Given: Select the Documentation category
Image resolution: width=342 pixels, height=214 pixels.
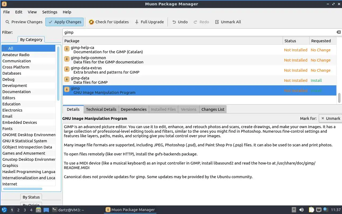Looking at the screenshot, I should coord(28,92).
